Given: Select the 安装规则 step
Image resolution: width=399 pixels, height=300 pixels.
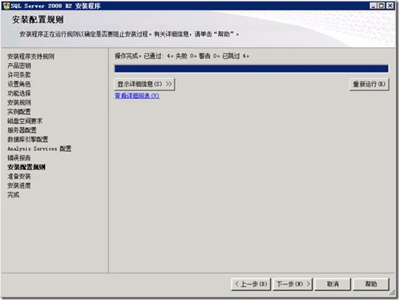Looking at the screenshot, I should click(x=19, y=103).
